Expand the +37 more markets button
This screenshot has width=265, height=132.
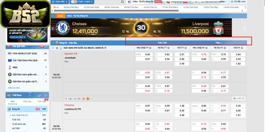[239, 98]
